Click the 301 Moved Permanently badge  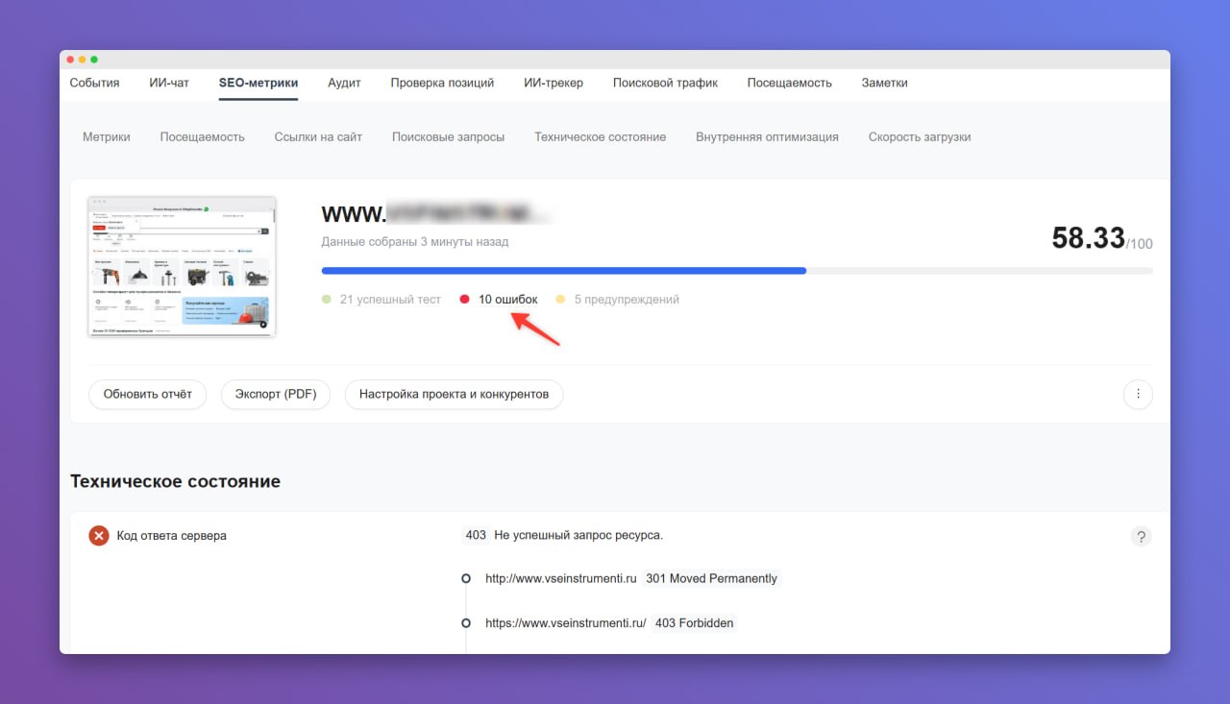[x=712, y=579]
